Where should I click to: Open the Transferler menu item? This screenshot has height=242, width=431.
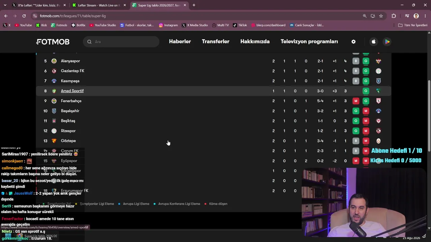(215, 42)
